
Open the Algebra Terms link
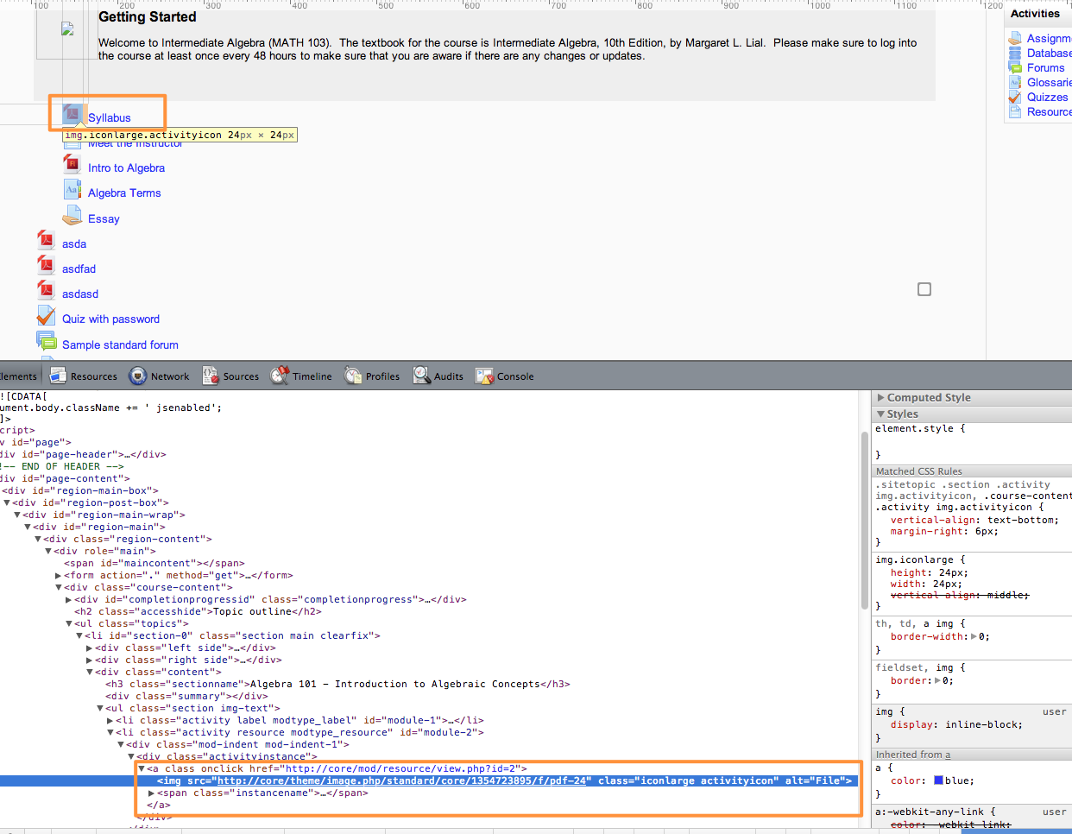[x=124, y=193]
